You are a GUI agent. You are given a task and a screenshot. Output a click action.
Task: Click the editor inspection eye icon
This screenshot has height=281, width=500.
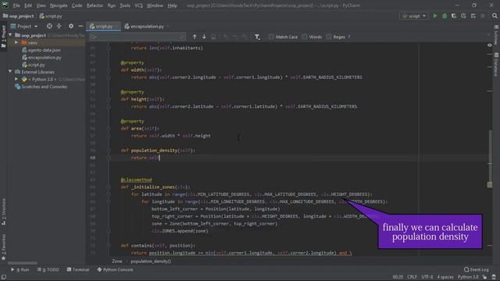tap(490, 45)
